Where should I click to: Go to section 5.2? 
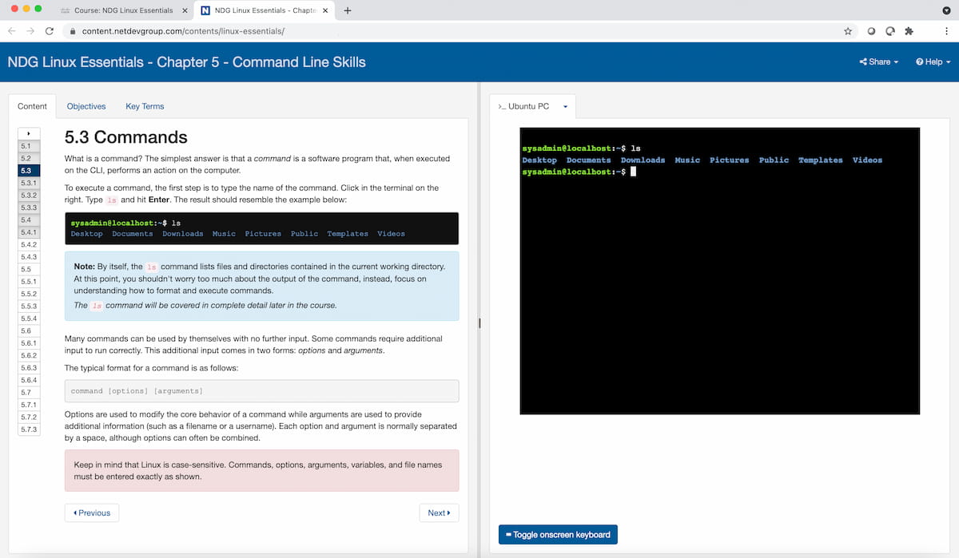point(28,158)
